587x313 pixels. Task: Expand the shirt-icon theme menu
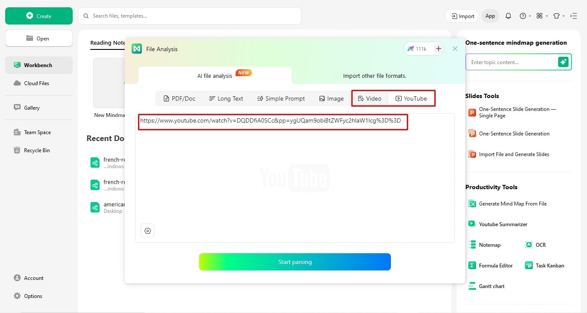(559, 16)
